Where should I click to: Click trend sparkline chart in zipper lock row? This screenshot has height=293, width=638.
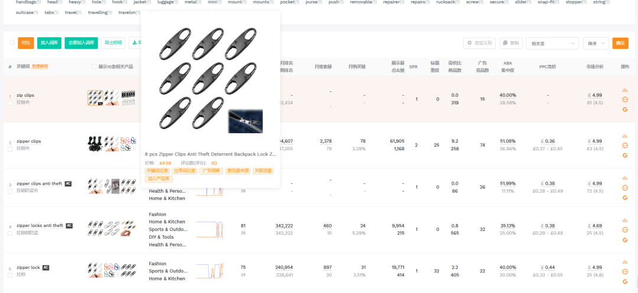pos(210,271)
